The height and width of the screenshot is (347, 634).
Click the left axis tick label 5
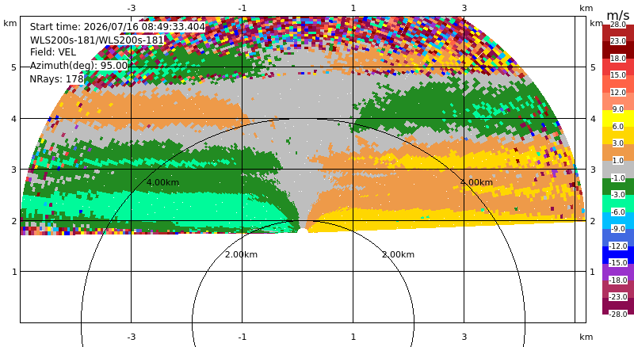click(x=14, y=67)
